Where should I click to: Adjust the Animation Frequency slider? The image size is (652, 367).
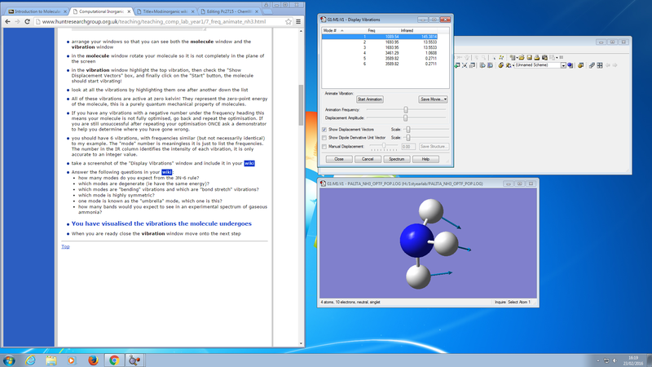(x=405, y=108)
